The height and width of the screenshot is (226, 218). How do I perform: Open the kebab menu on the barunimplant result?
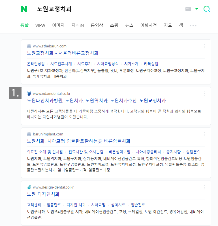205,134
